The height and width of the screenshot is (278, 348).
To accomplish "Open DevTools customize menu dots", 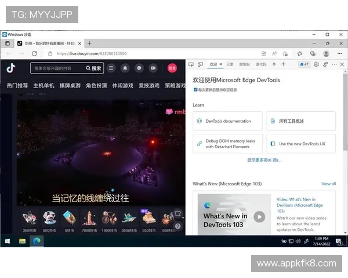I will pos(334,64).
